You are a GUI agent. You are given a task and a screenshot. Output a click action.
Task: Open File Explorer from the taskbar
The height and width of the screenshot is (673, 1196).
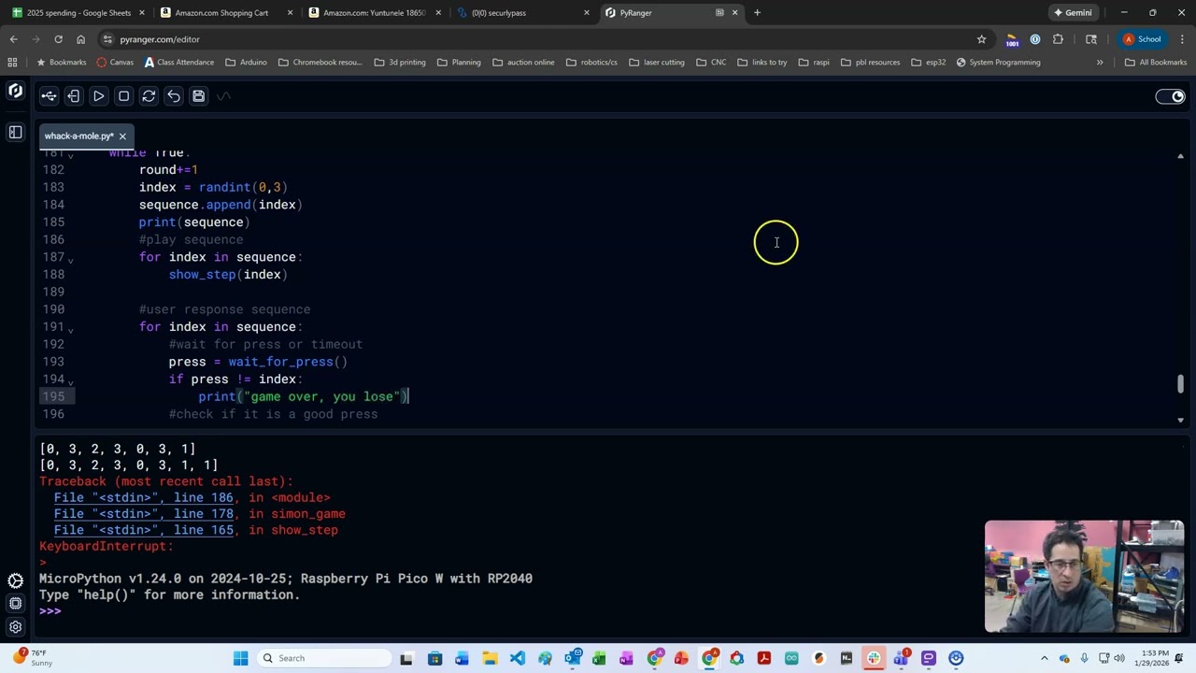pos(490,658)
